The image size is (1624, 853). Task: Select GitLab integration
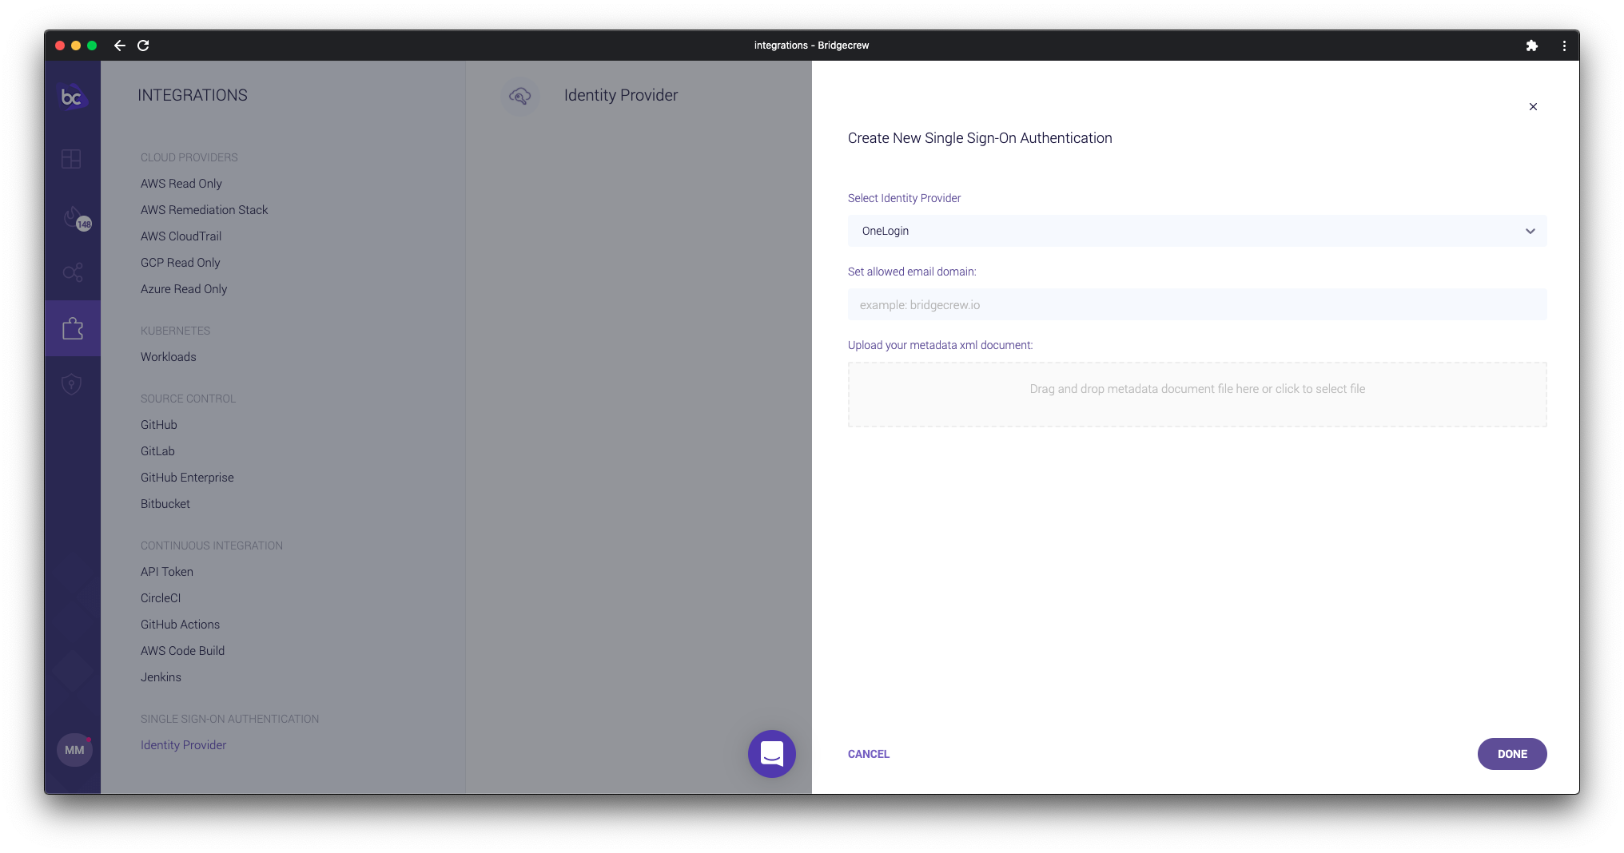click(x=157, y=451)
